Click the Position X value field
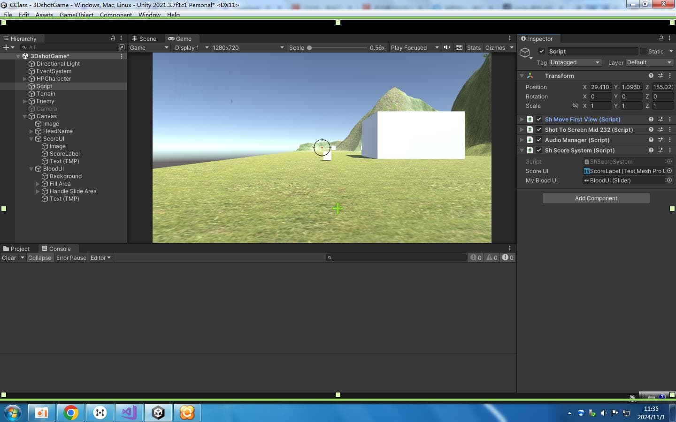 coord(600,87)
